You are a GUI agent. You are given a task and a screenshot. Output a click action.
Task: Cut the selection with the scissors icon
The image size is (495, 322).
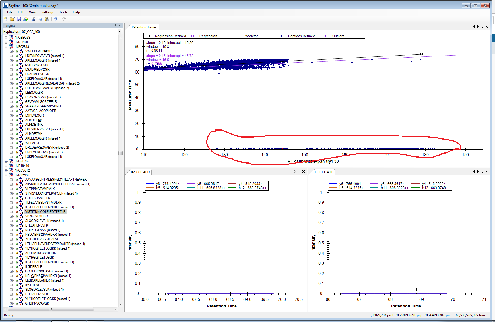click(x=34, y=19)
